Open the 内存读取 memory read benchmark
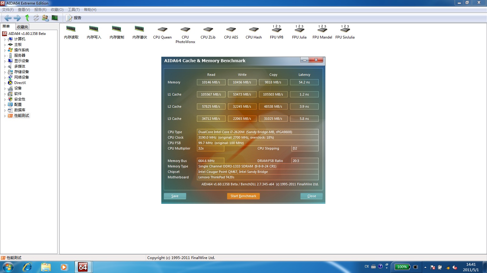 coord(71,33)
